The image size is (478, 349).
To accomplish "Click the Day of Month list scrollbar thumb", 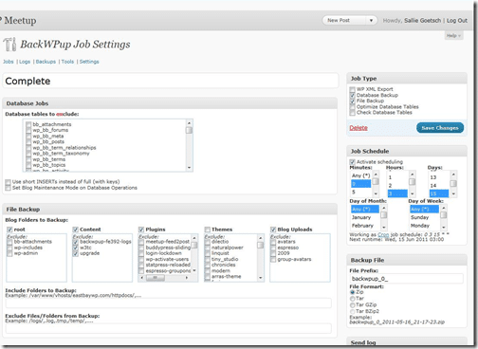I will tap(384, 215).
